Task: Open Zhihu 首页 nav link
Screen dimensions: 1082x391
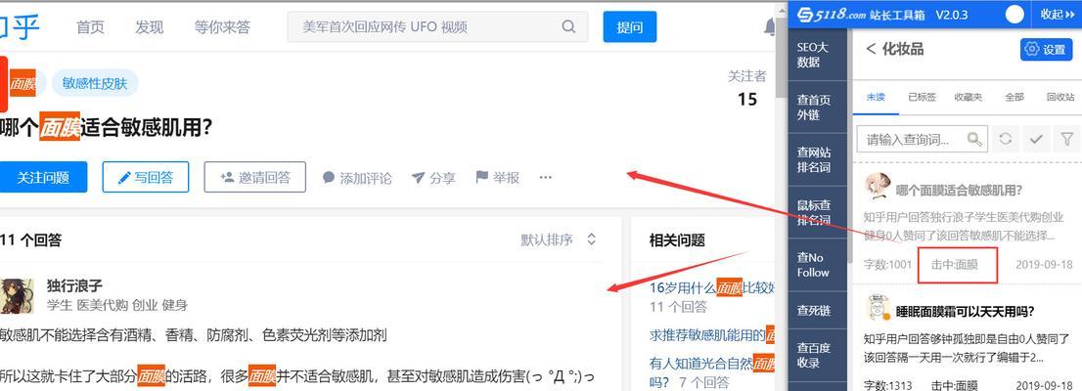Action: coord(90,27)
